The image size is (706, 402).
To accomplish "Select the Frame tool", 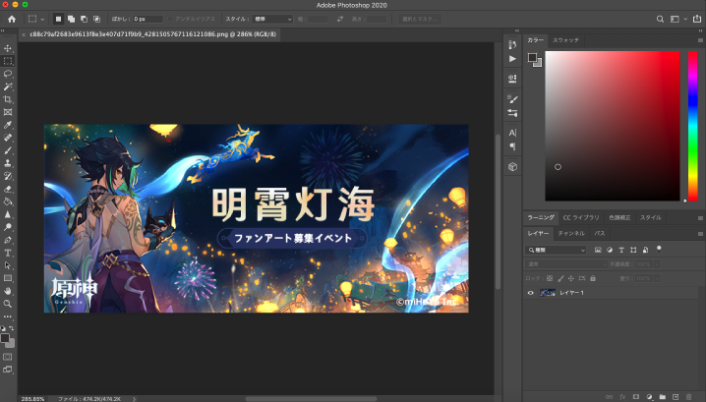I will 8,112.
